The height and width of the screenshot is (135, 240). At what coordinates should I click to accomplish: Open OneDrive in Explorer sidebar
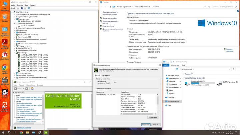(171, 97)
